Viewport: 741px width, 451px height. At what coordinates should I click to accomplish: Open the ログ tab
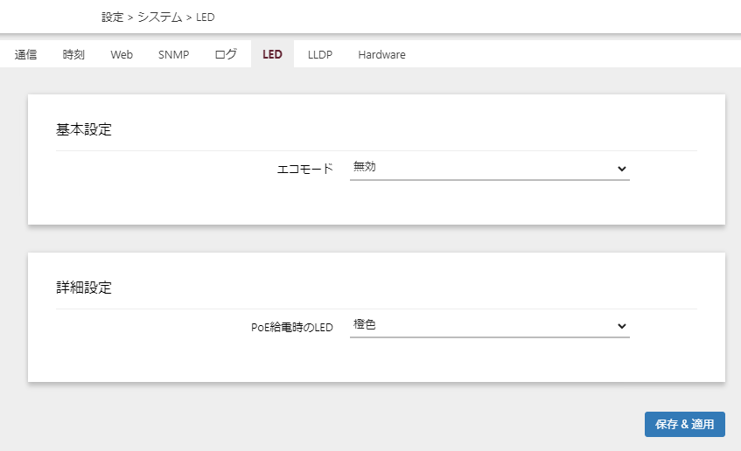(x=226, y=54)
